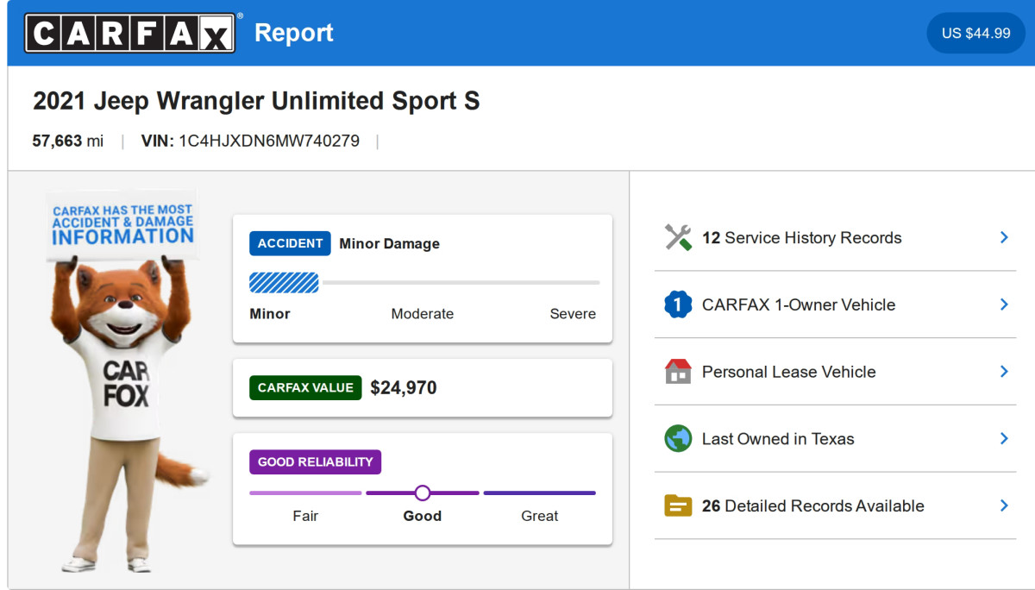Click the Good reliability label

423,516
